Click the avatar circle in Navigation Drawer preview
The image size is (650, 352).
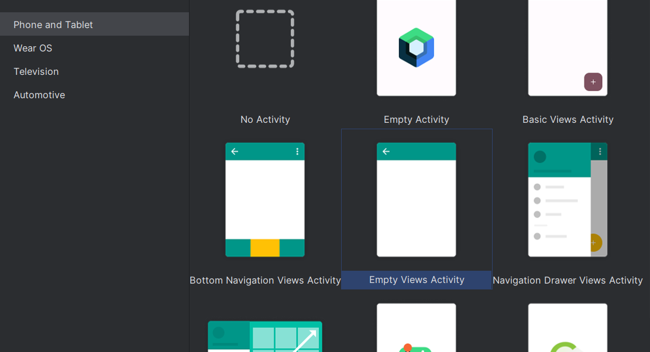[540, 157]
